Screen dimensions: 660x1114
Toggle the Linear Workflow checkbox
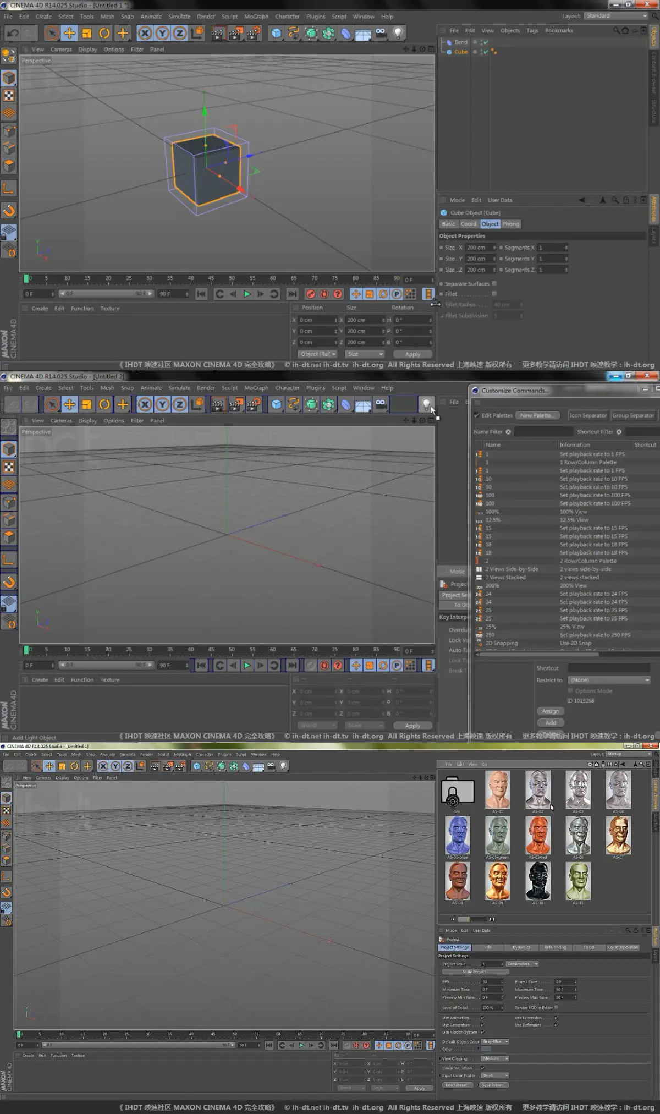(x=482, y=1068)
